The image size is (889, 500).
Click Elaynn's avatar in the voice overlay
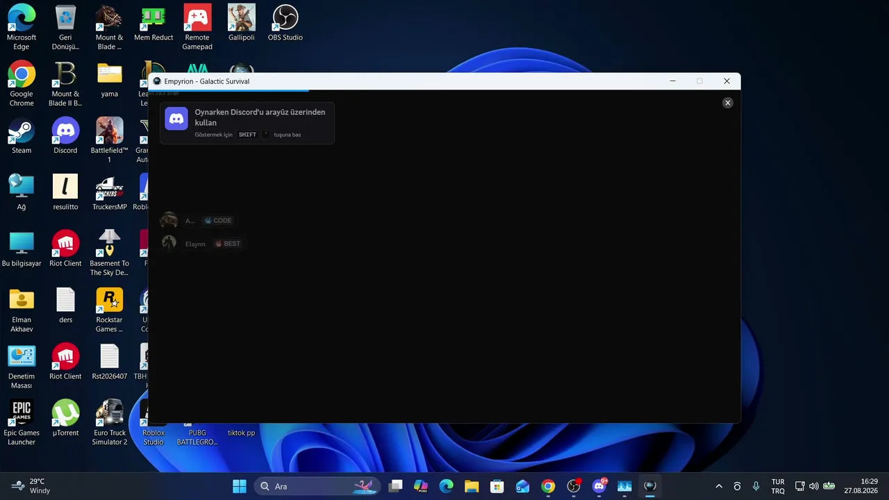[x=169, y=243]
